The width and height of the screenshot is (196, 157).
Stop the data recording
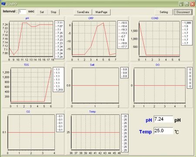pyautogui.click(x=54, y=12)
